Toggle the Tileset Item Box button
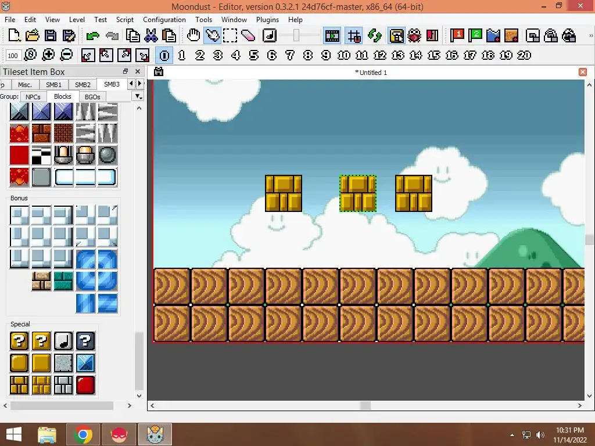This screenshot has height=446, width=595. (x=396, y=35)
